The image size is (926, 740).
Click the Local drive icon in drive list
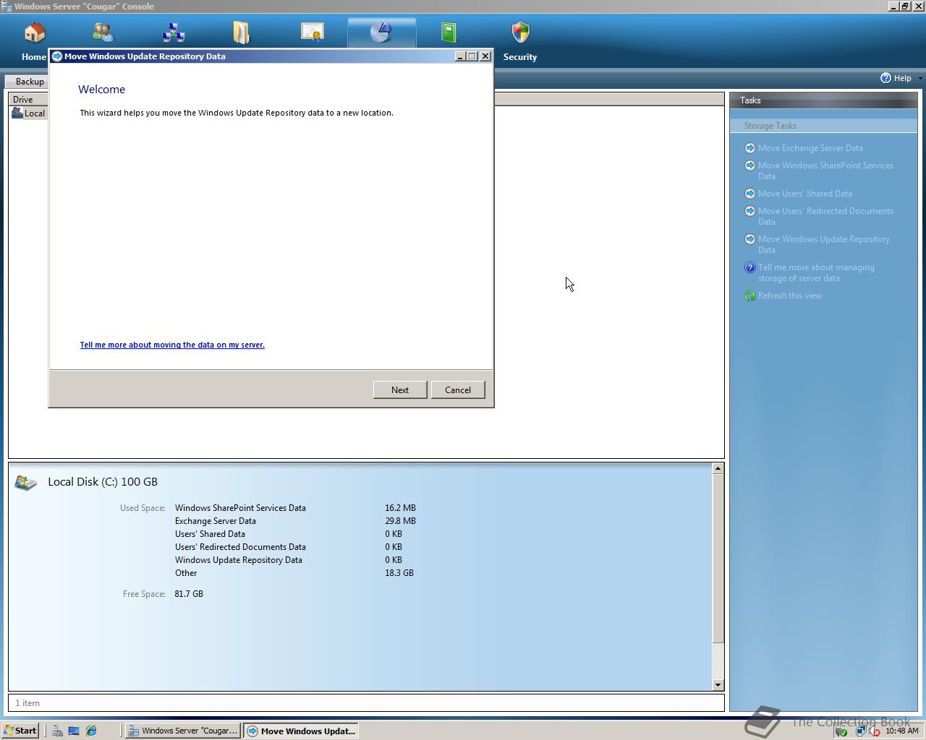pos(17,113)
